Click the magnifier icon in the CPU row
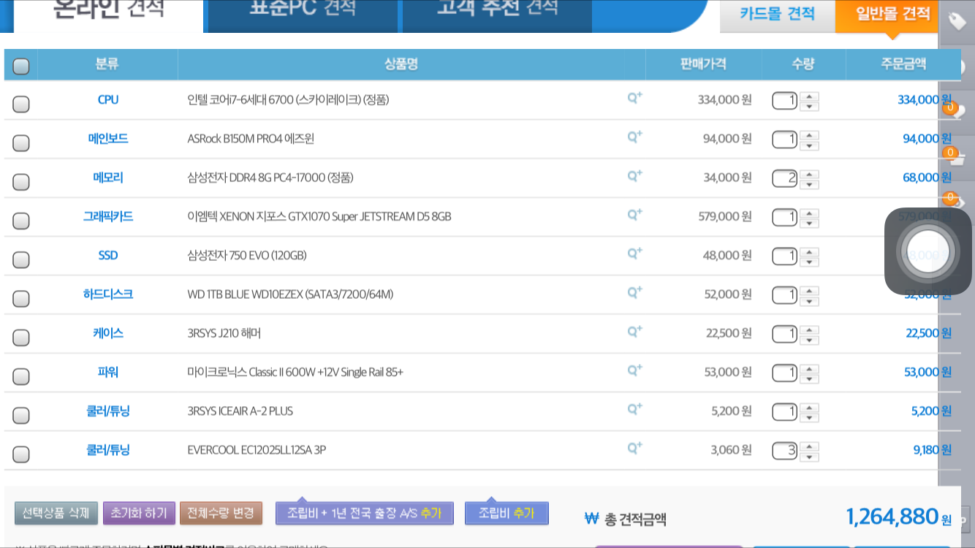 634,97
